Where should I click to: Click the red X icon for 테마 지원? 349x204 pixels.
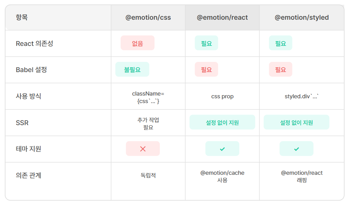click(x=143, y=149)
